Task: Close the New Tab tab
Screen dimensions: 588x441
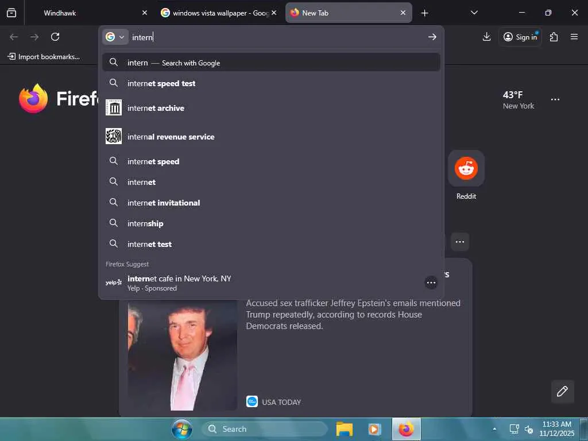Action: click(403, 13)
